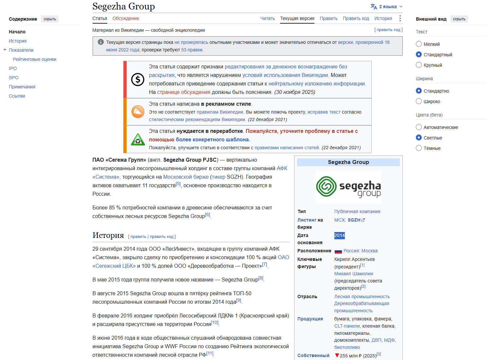Open the Читать tab

tap(267, 18)
